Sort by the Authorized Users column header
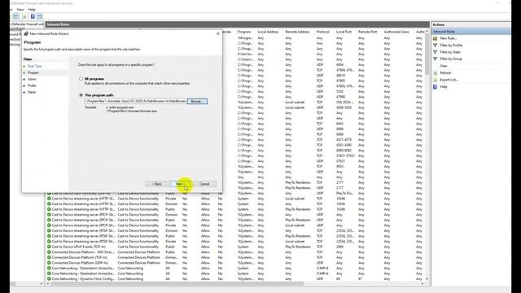 tap(396, 32)
